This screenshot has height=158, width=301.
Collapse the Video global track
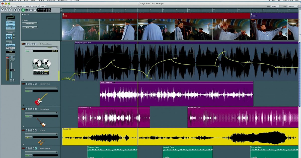coord(23,20)
